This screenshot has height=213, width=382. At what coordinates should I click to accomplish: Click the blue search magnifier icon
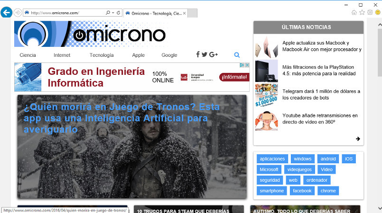(237, 55)
